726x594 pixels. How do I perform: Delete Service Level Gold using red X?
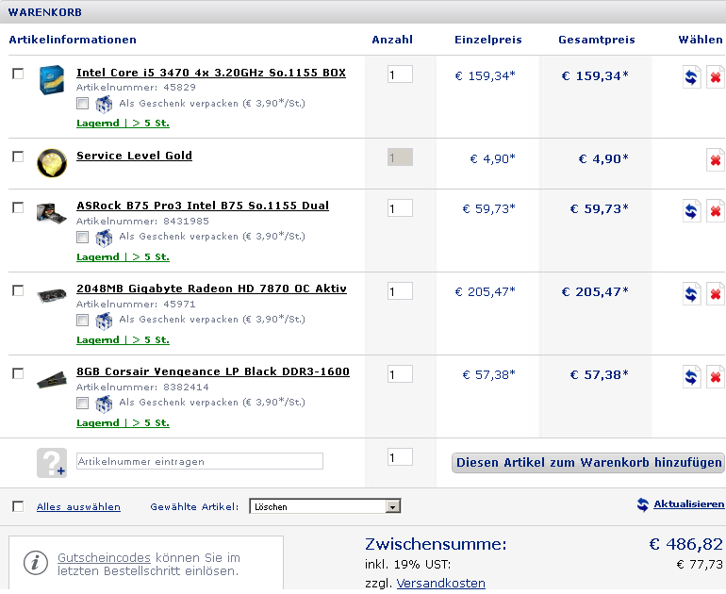pos(716,160)
